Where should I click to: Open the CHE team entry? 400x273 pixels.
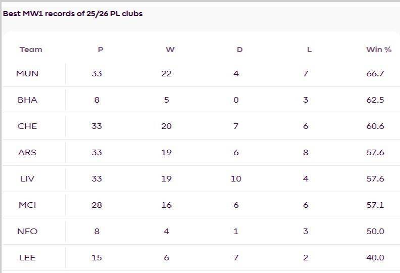pyautogui.click(x=27, y=126)
